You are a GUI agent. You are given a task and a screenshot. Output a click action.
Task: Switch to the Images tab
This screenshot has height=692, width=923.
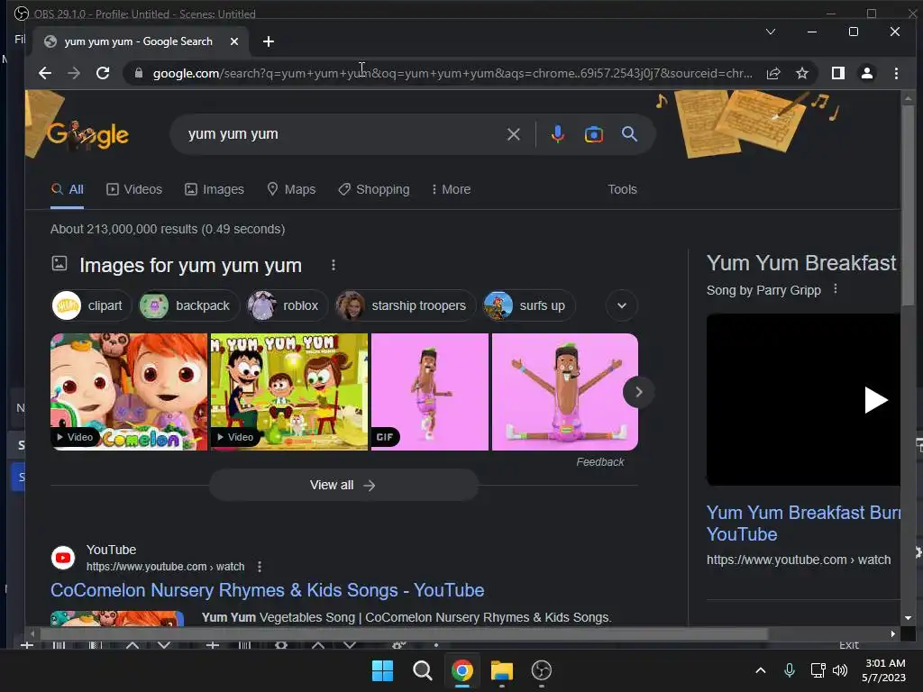(x=215, y=189)
